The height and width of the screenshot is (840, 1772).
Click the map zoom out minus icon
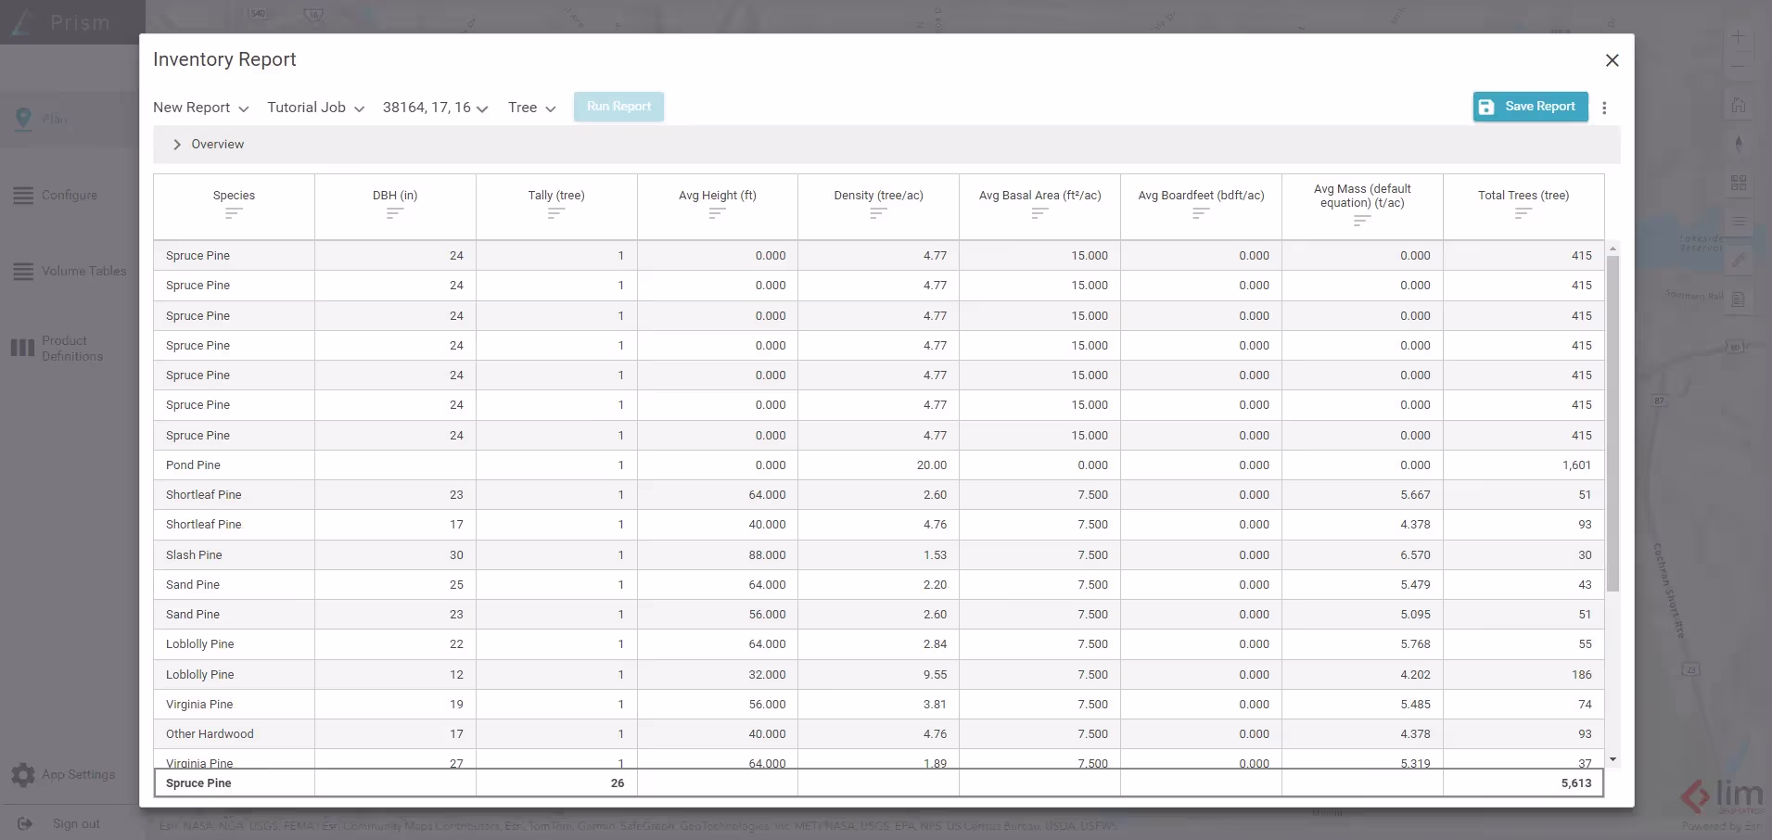1738,67
